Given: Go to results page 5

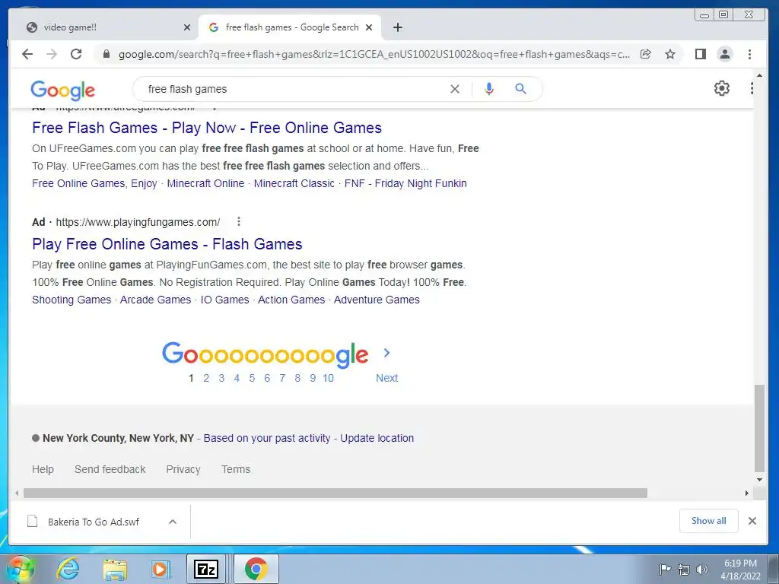Looking at the screenshot, I should (252, 378).
